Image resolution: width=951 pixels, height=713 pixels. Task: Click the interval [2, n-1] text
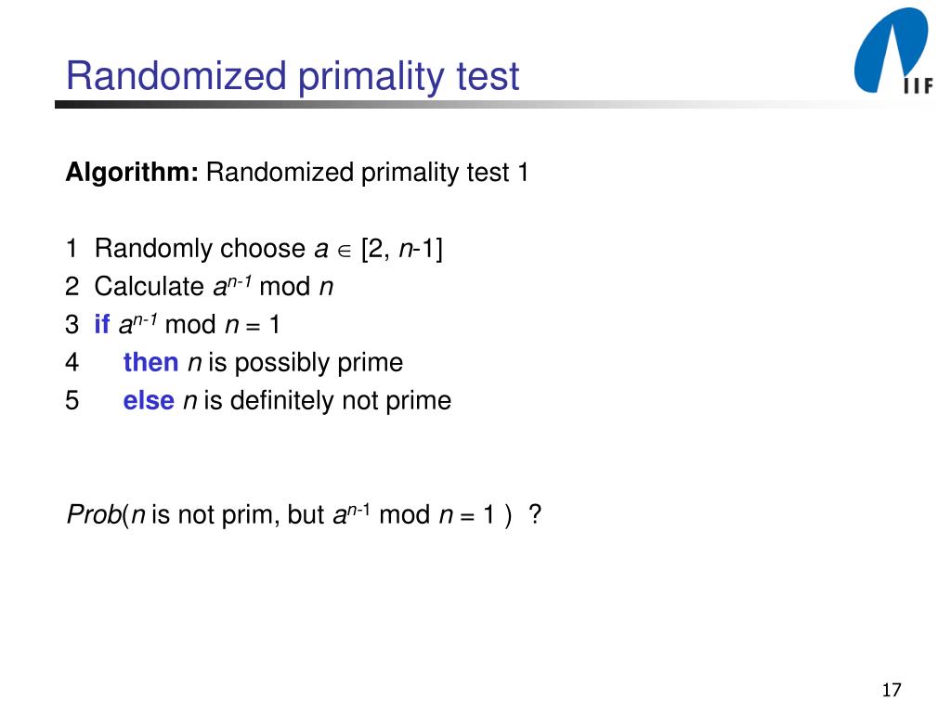click(x=401, y=249)
